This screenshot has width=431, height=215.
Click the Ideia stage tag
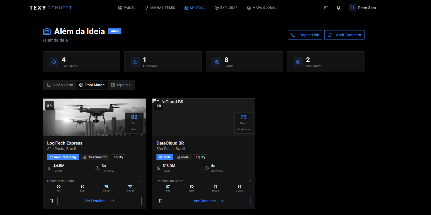(183, 157)
